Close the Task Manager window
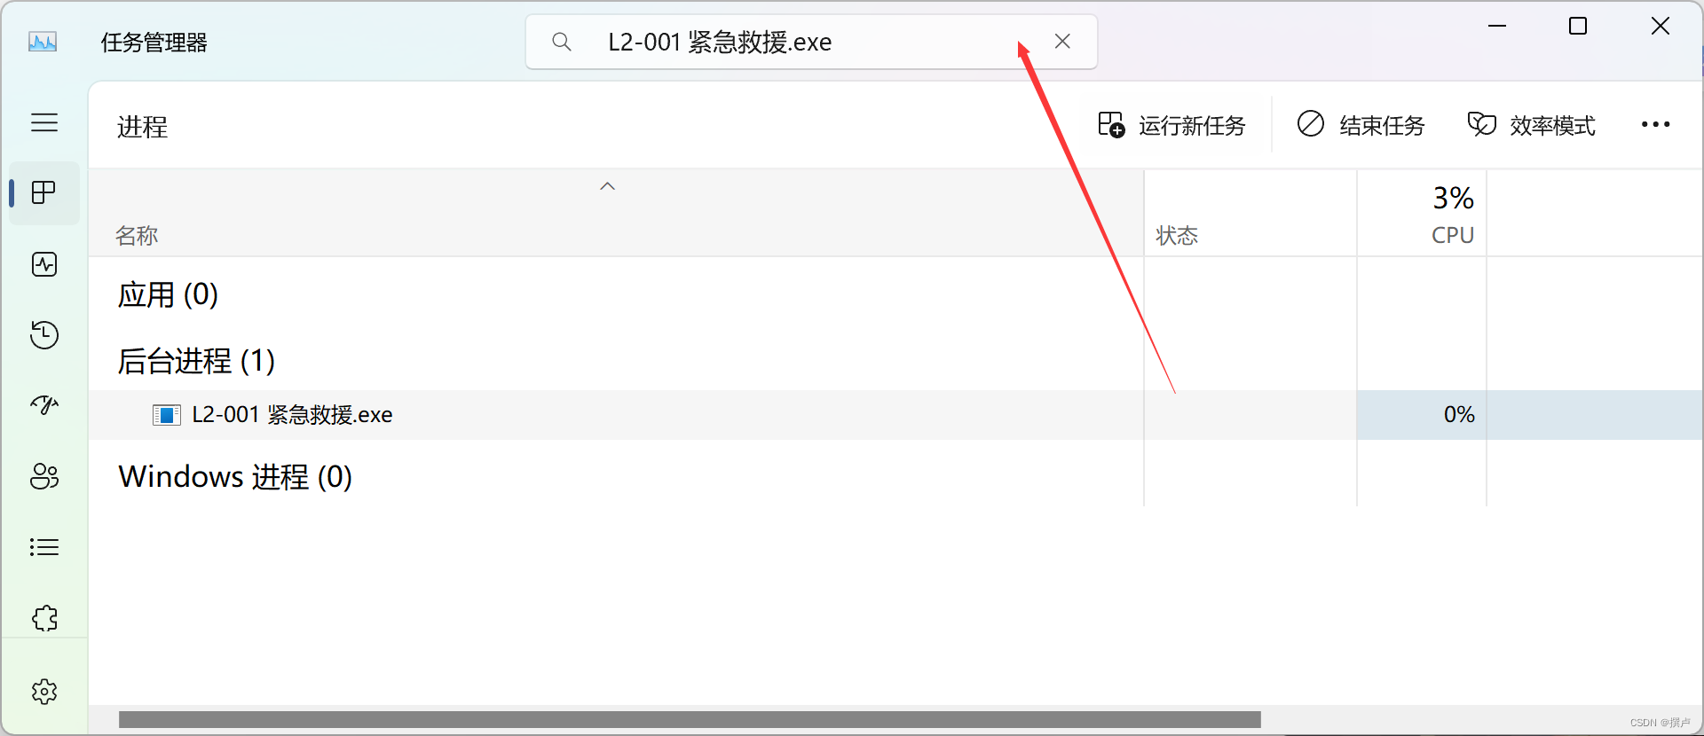1704x736 pixels. pos(1661,27)
